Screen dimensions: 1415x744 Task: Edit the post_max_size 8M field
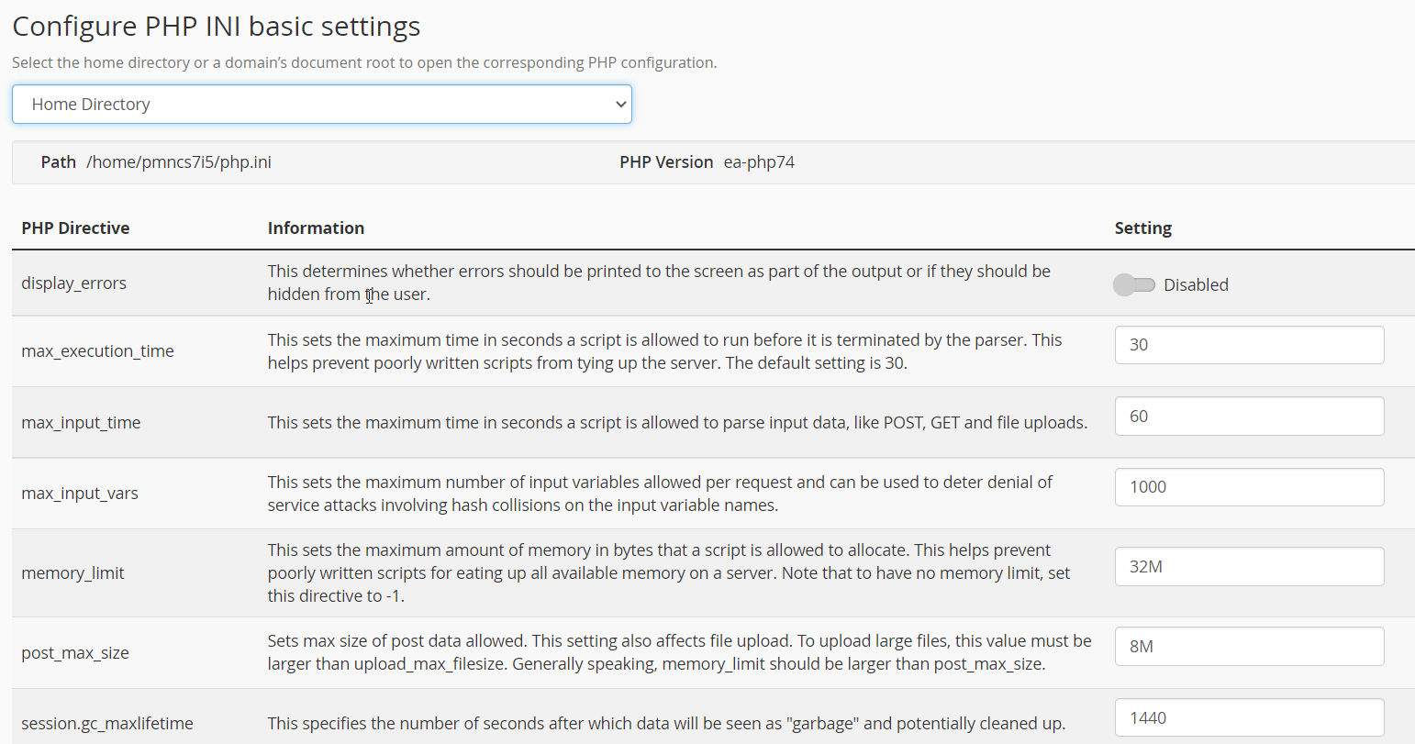[x=1249, y=647]
